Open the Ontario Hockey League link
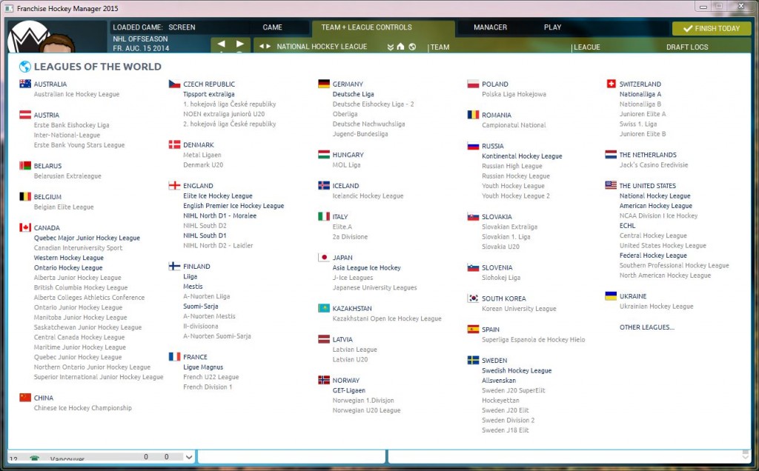The width and height of the screenshot is (759, 471). (x=67, y=267)
